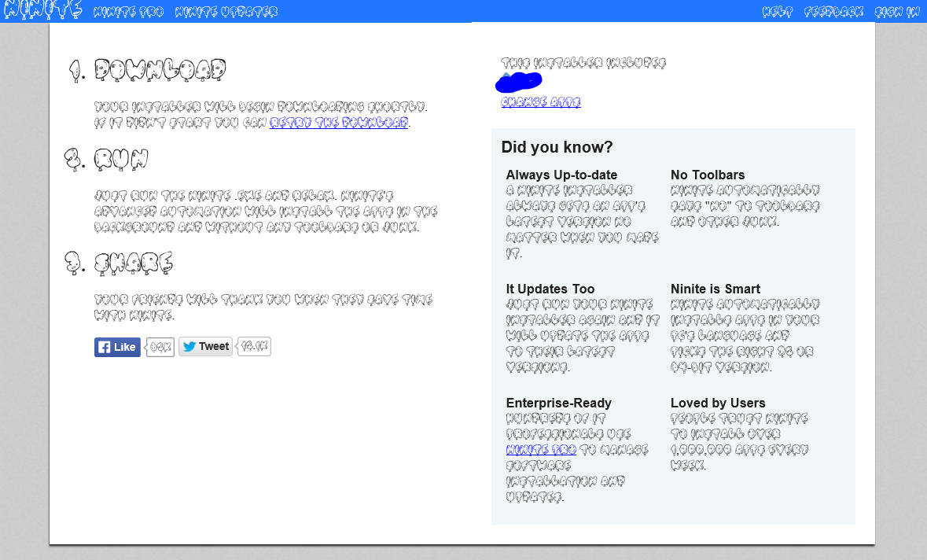Click the 'Ninite is Smart' heading
Image resolution: width=927 pixels, height=560 pixels.
click(x=715, y=289)
